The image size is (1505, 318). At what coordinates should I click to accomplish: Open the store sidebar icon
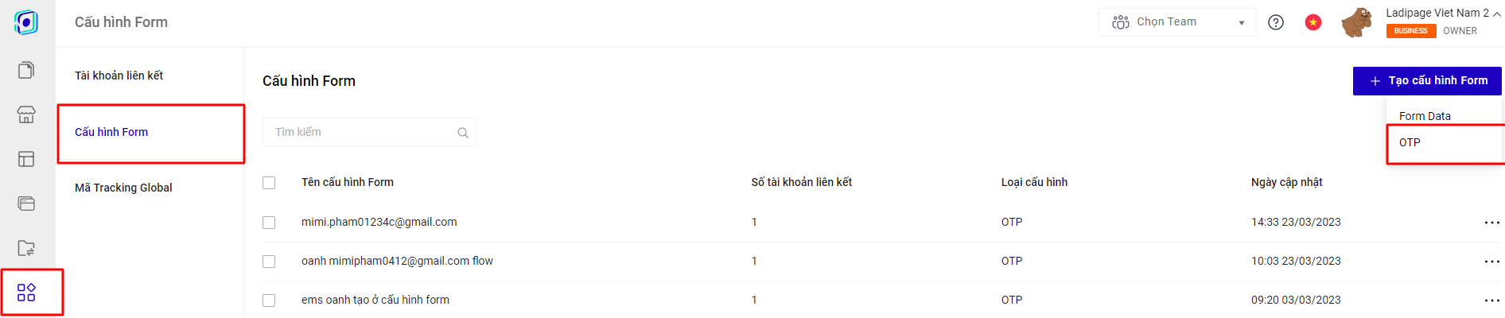pyautogui.click(x=26, y=114)
